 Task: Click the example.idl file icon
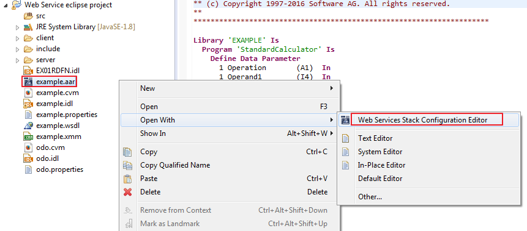pos(28,104)
